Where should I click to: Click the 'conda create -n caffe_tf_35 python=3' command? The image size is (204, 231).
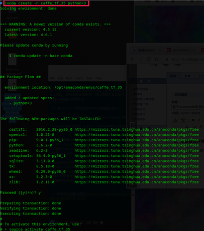(45, 3)
